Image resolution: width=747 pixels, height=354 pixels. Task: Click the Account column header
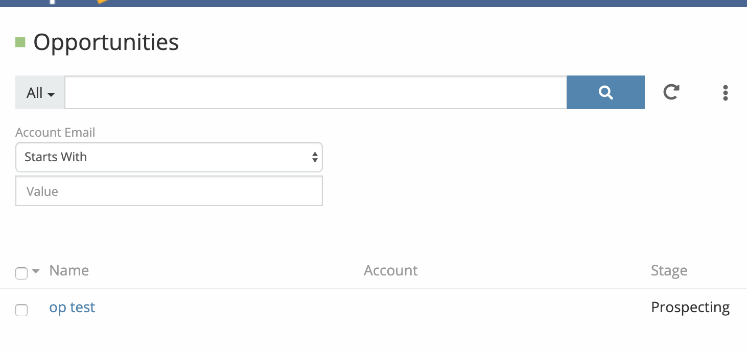click(390, 270)
